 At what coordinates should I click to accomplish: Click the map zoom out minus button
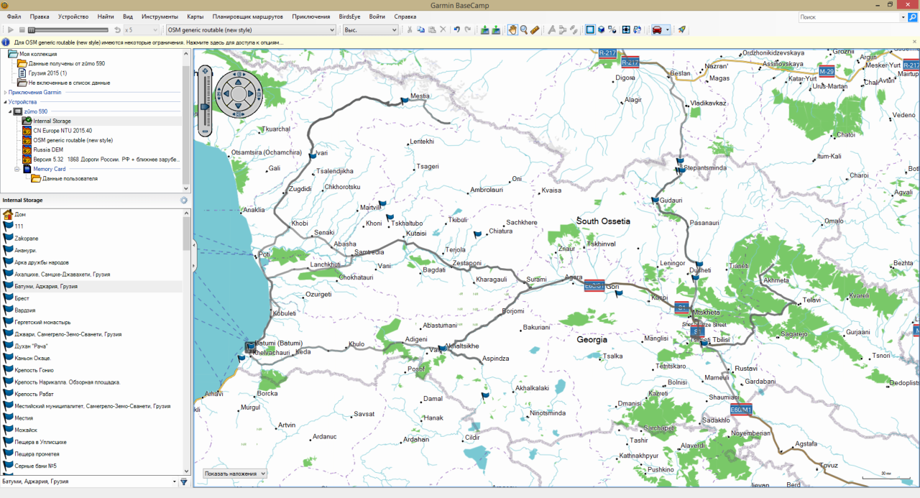[x=206, y=132]
